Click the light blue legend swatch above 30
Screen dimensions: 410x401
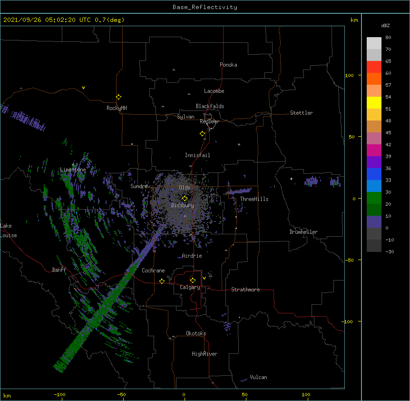pyautogui.click(x=374, y=186)
